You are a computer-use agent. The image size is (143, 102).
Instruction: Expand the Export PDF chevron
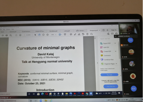(x=115, y=43)
